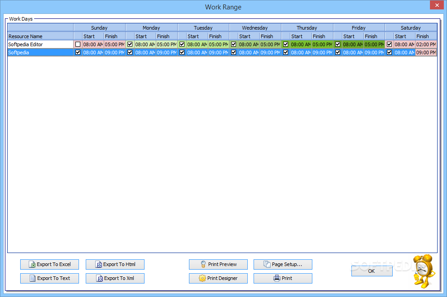Click the Finish header under Saturday
The width and height of the screenshot is (447, 297).
[426, 36]
